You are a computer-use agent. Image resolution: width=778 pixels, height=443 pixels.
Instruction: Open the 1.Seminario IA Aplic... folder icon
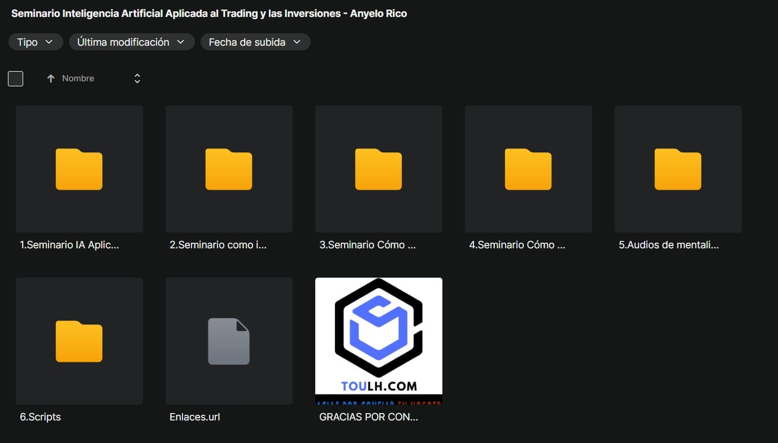click(x=79, y=169)
